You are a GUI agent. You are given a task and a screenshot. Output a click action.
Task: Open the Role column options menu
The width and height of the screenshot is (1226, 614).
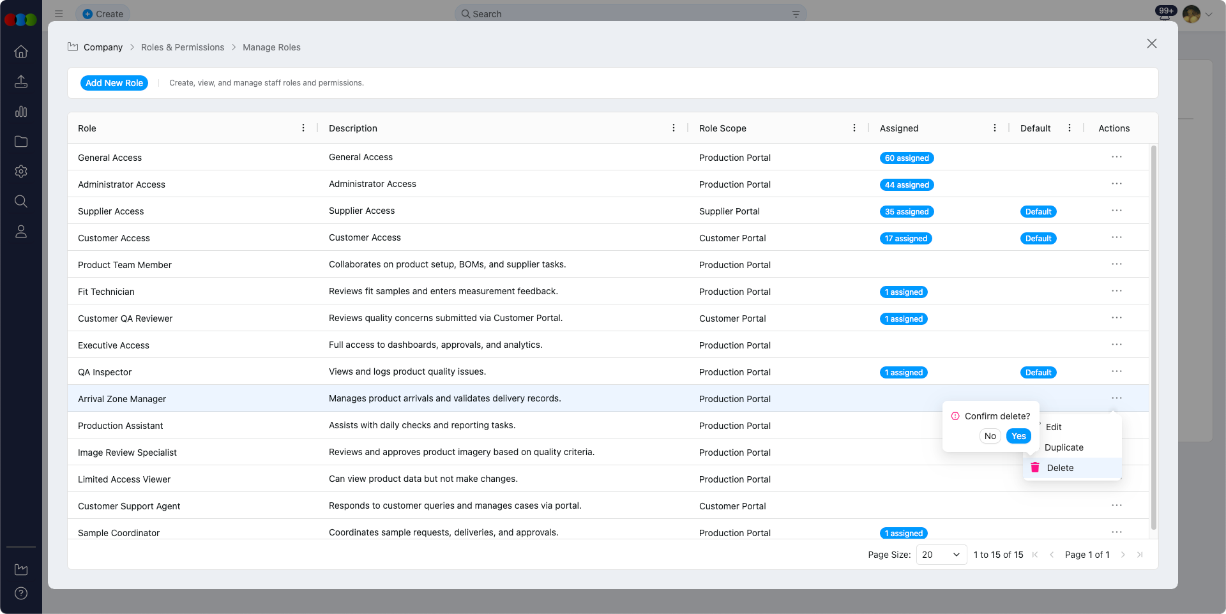click(x=303, y=128)
